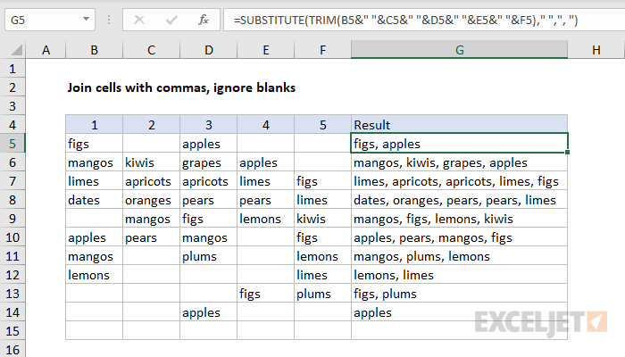625x357 pixels.
Task: Click the Cancel X icon in formula bar
Action: (139, 20)
